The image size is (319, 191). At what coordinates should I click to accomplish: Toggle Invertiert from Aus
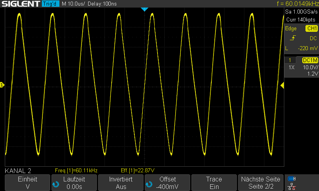pyautogui.click(x=121, y=183)
